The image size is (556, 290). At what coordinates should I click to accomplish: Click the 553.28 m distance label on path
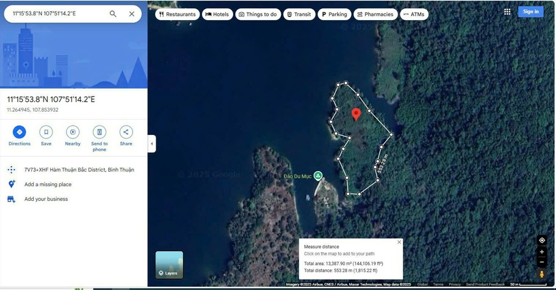tap(383, 164)
